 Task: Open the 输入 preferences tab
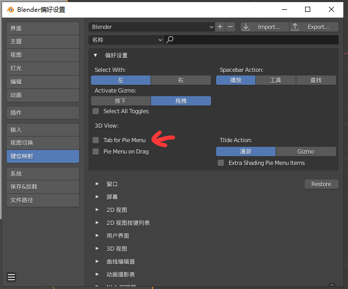[43, 130]
